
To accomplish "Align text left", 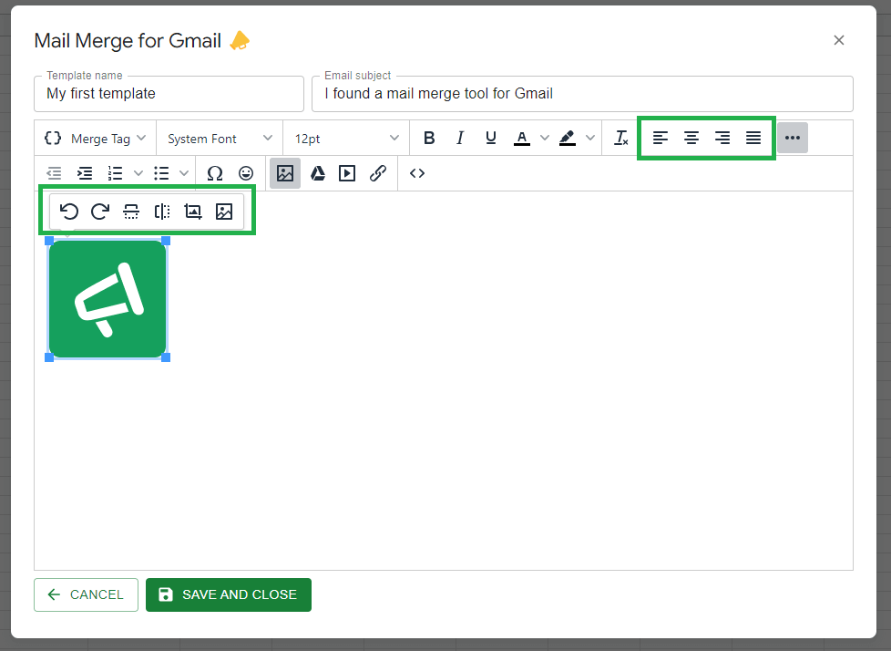I will [x=661, y=138].
